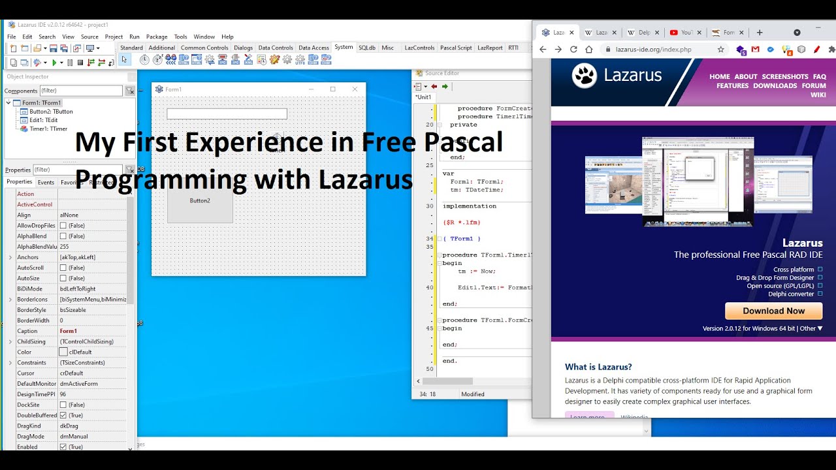Expand the BorderIcons property
Image resolution: width=836 pixels, height=470 pixels.
pyautogui.click(x=10, y=299)
